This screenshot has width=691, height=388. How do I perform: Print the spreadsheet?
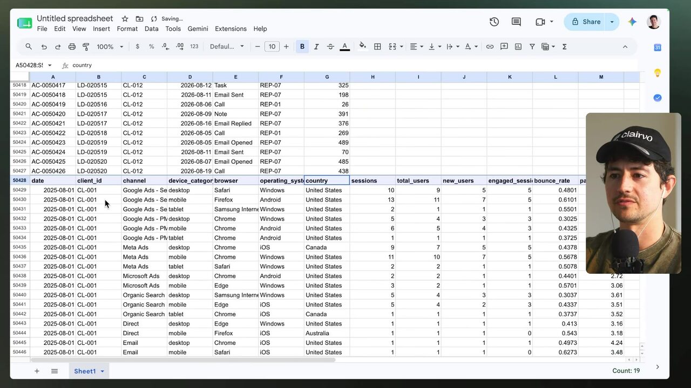tap(72, 47)
